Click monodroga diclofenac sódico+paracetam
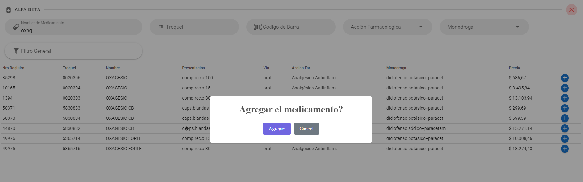583x182 pixels. (x=416, y=128)
